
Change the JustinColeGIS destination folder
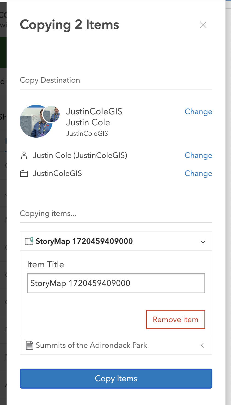coord(198,173)
